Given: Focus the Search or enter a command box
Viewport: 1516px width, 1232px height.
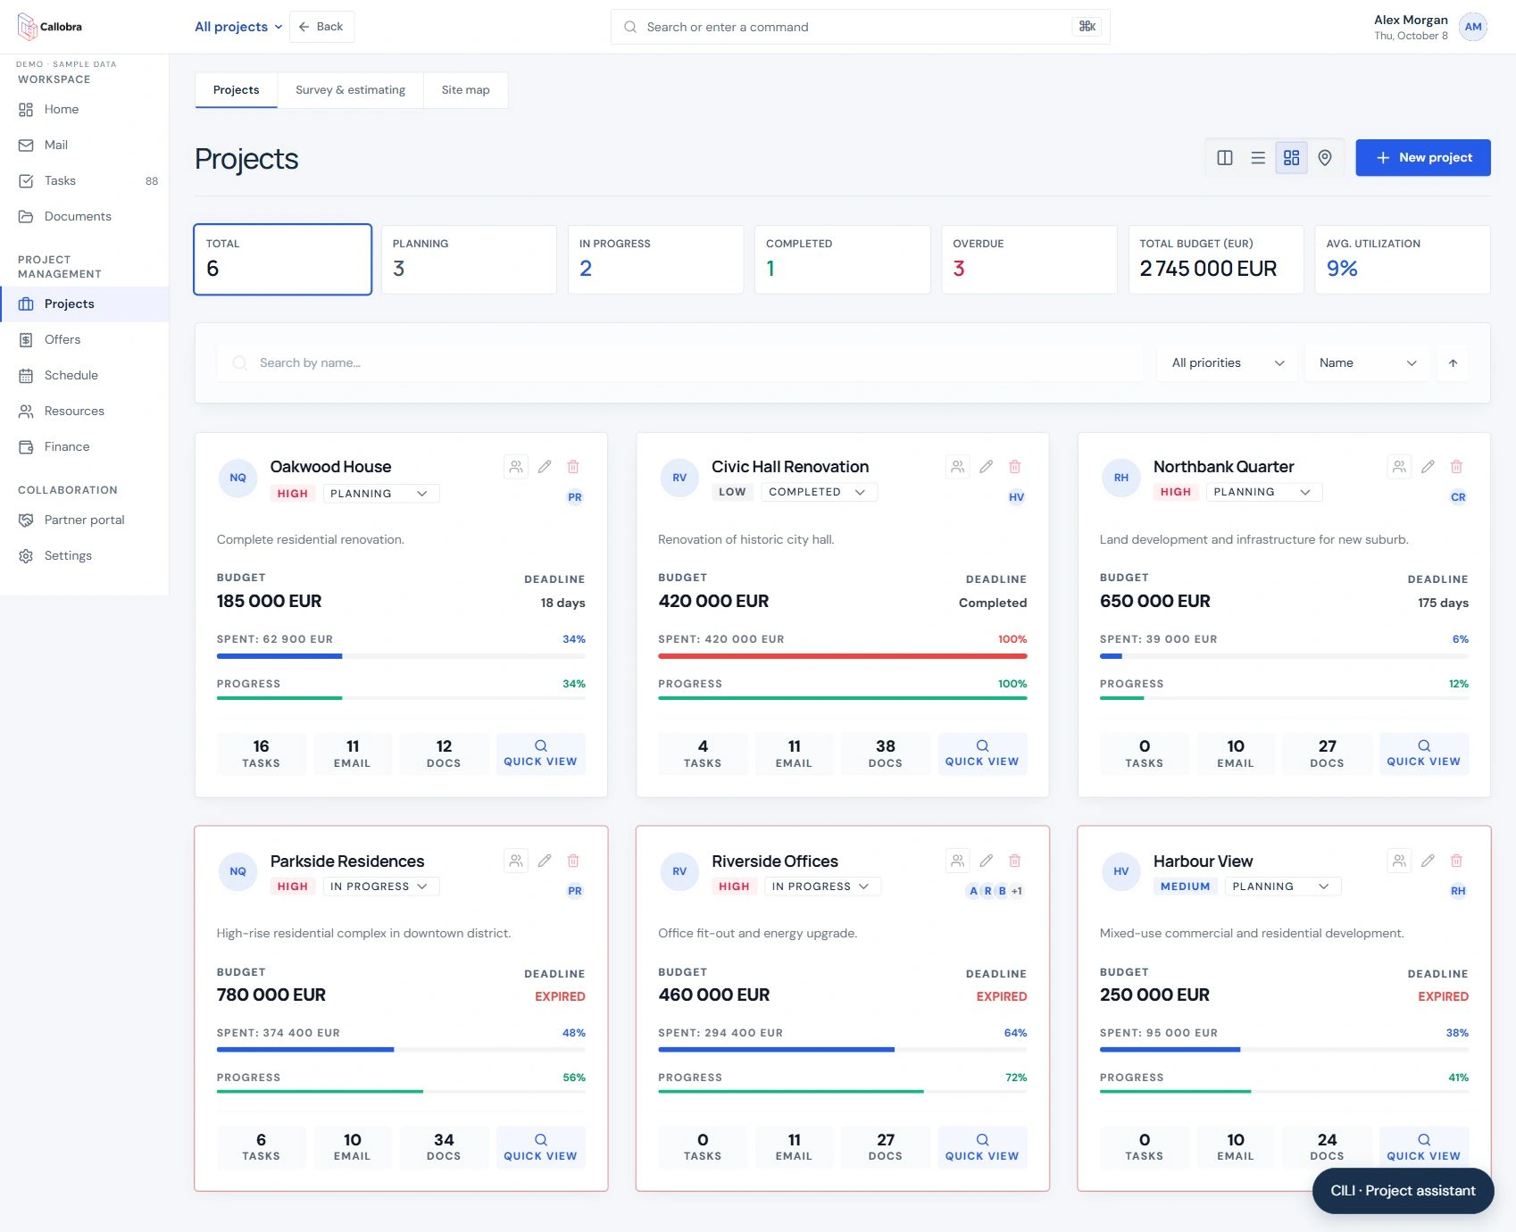Looking at the screenshot, I should (860, 27).
